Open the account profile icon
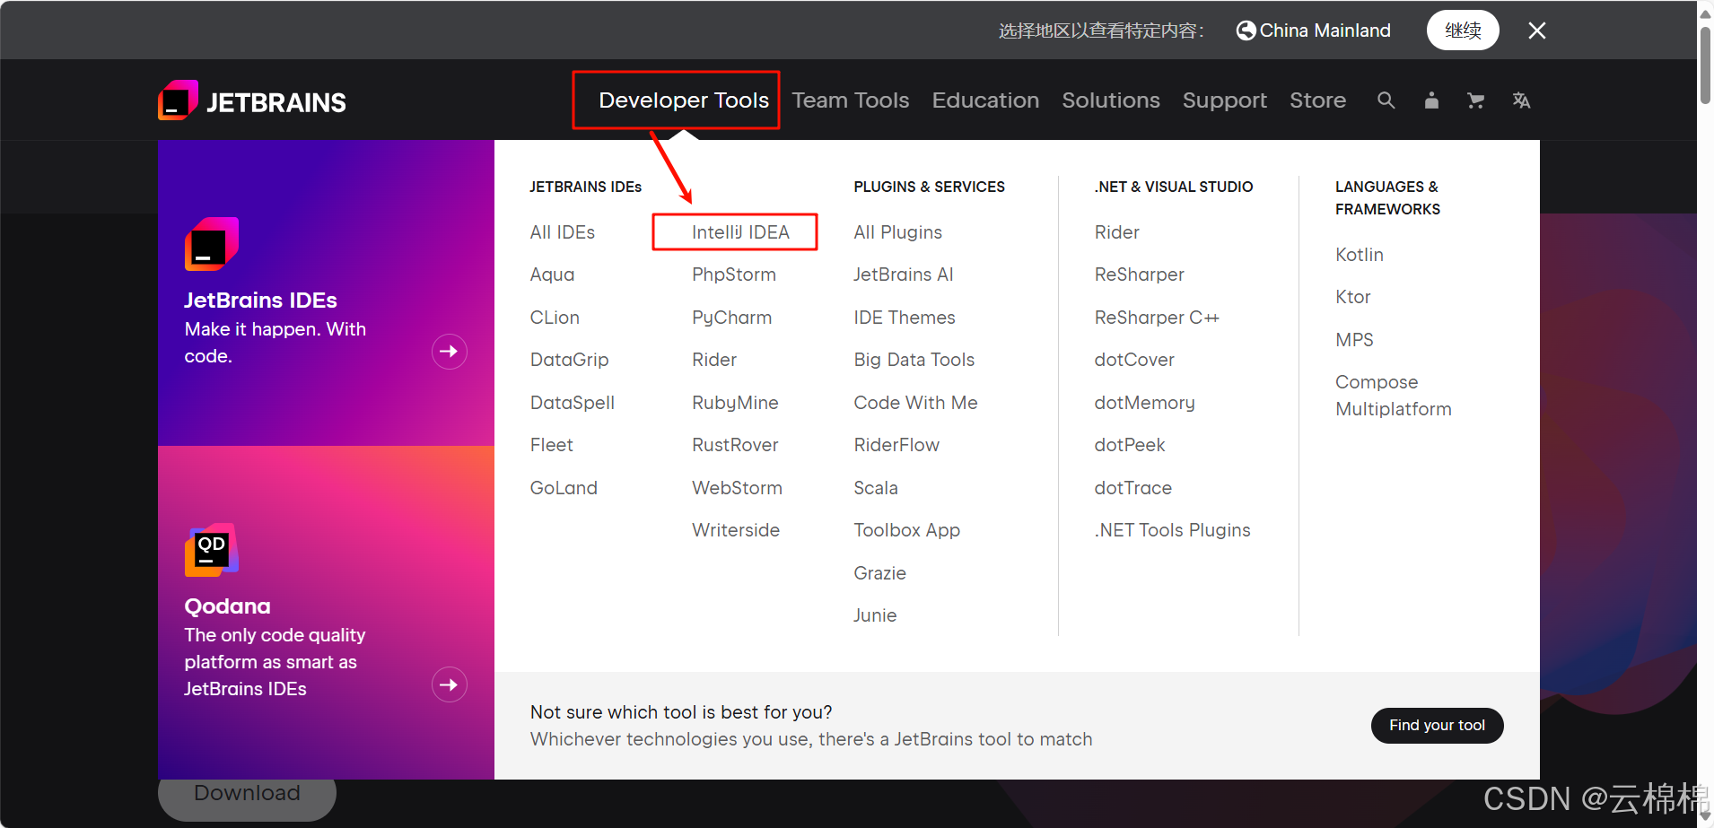 1431,100
